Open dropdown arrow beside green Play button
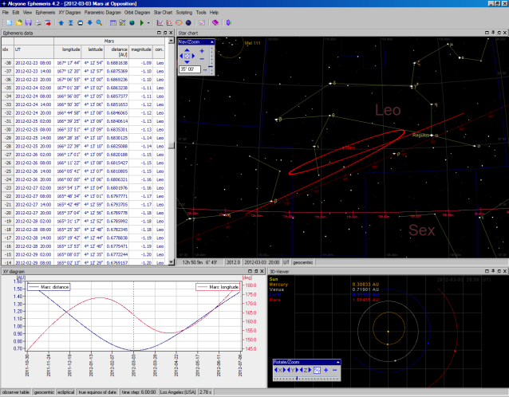The image size is (509, 397). pos(149,23)
